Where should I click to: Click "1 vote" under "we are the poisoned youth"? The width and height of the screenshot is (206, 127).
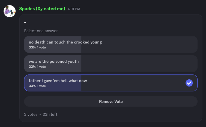coord(41,67)
